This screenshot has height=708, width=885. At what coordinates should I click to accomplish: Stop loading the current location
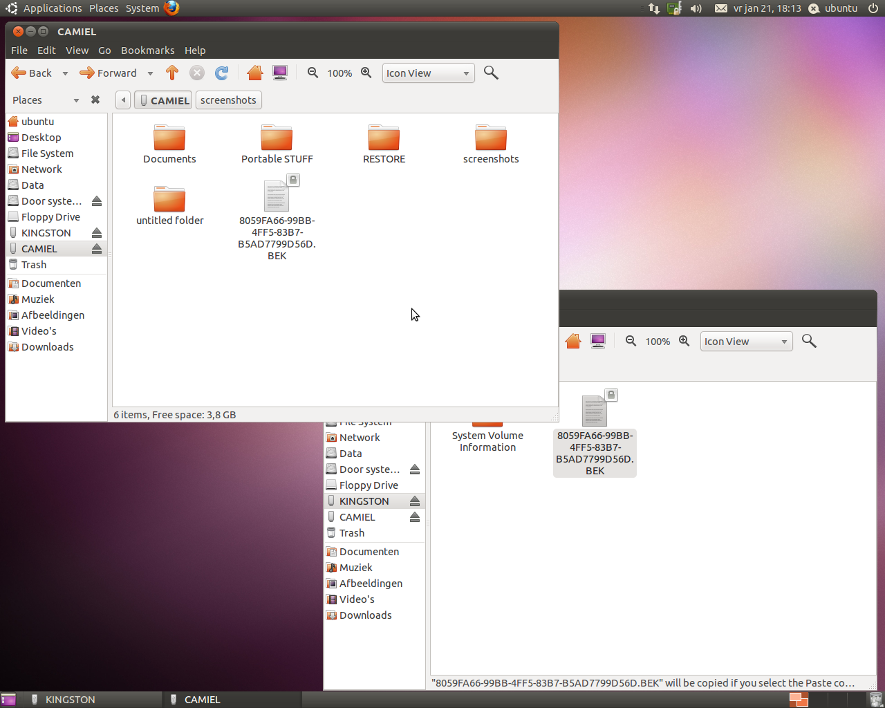(196, 73)
